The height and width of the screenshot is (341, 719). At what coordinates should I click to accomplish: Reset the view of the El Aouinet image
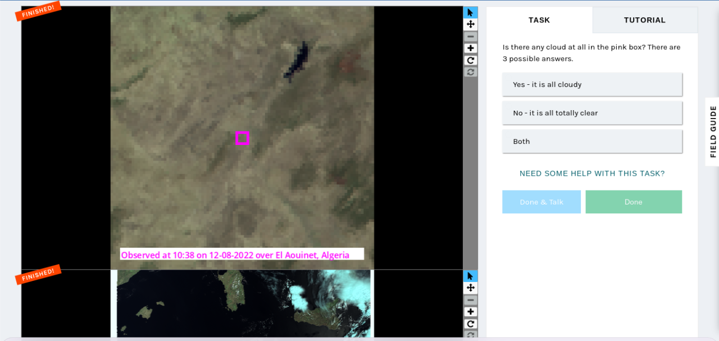(471, 72)
